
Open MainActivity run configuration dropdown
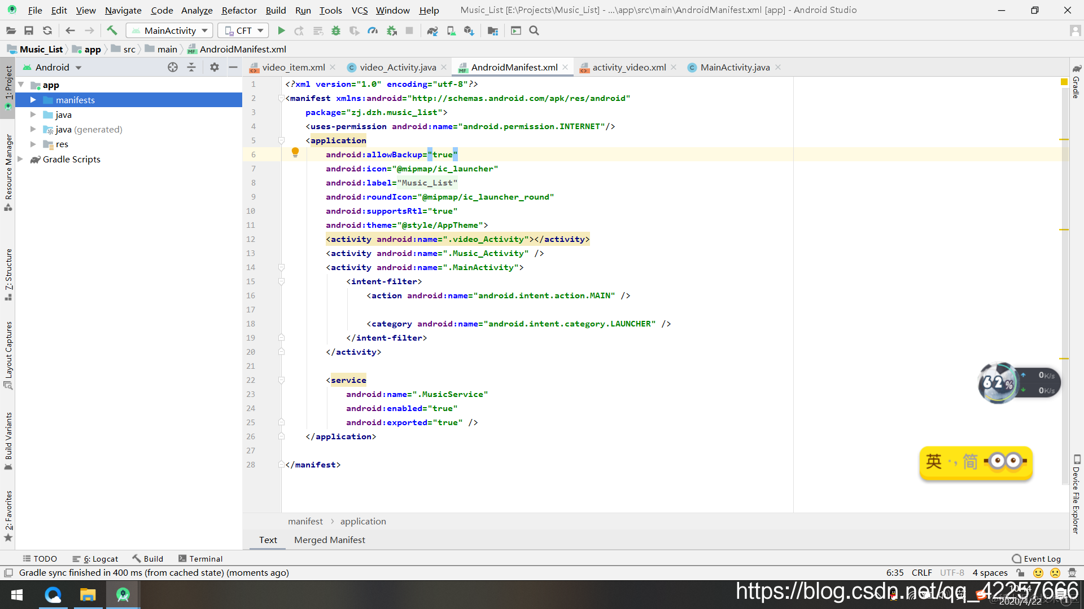169,30
